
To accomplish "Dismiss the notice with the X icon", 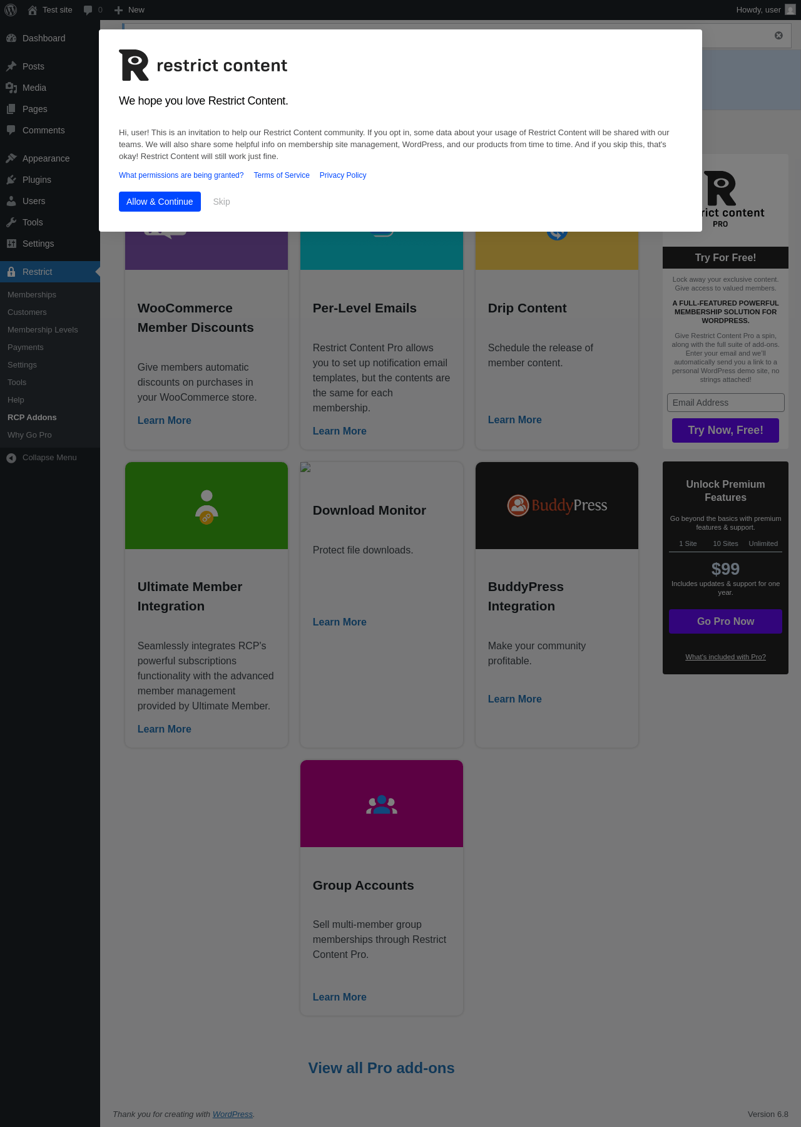I will (x=778, y=36).
